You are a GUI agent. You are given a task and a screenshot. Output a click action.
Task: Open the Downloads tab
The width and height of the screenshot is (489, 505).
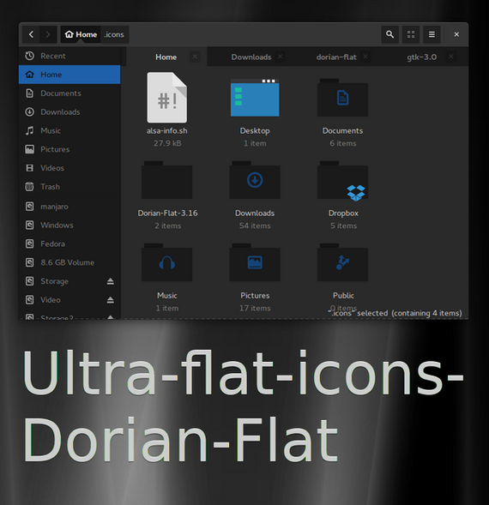[x=251, y=57]
